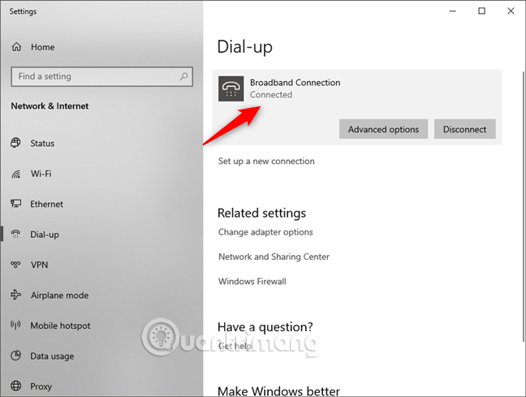The width and height of the screenshot is (526, 397).
Task: Click the search magnifier icon
Action: 183,77
